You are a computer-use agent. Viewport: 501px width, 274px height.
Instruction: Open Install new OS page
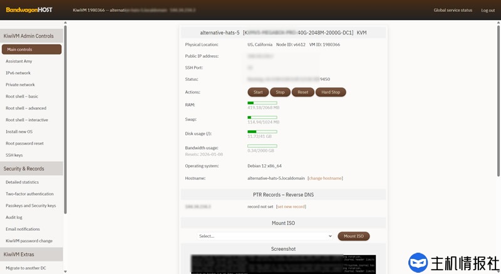[19, 132]
